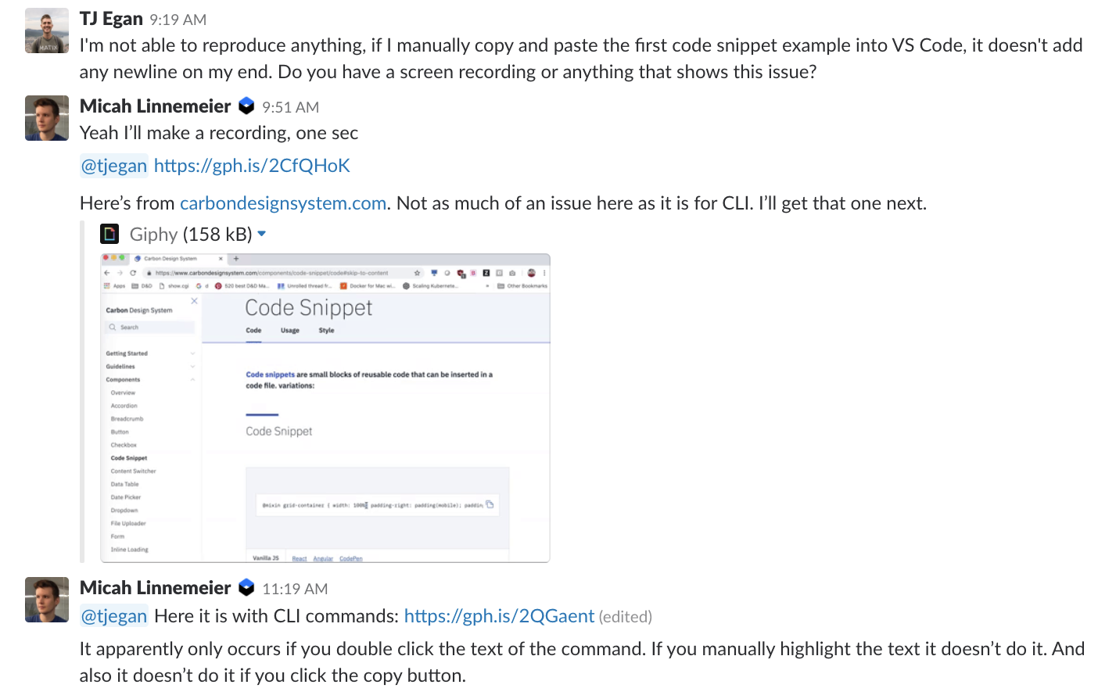
Task: Click the Other Bookmarks folder icon
Action: coord(500,286)
